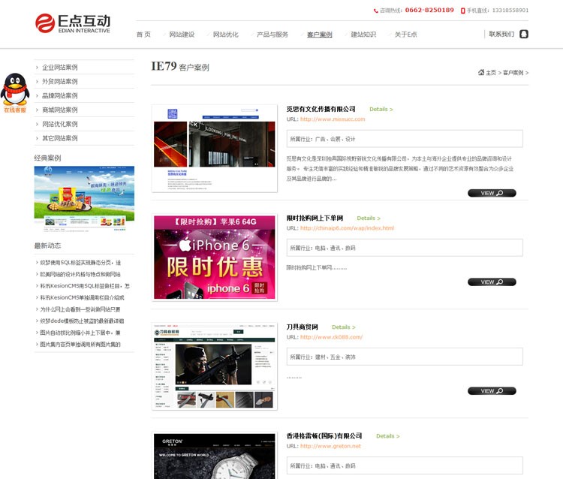Click the 刀具商贸网 title
Image resolution: width=563 pixels, height=479 pixels.
click(x=302, y=327)
